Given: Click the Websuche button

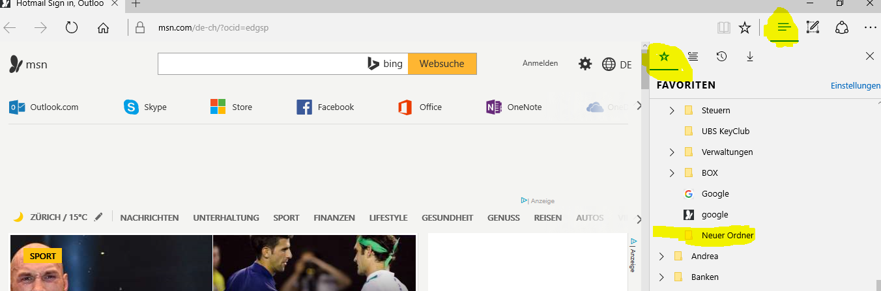Looking at the screenshot, I should pos(442,64).
